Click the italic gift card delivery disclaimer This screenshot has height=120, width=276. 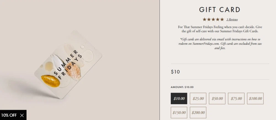coord(220,44)
